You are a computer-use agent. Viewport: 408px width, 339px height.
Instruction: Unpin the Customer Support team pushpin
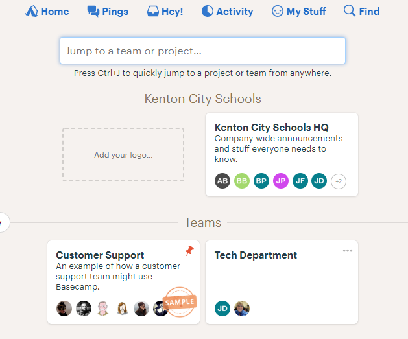(189, 251)
